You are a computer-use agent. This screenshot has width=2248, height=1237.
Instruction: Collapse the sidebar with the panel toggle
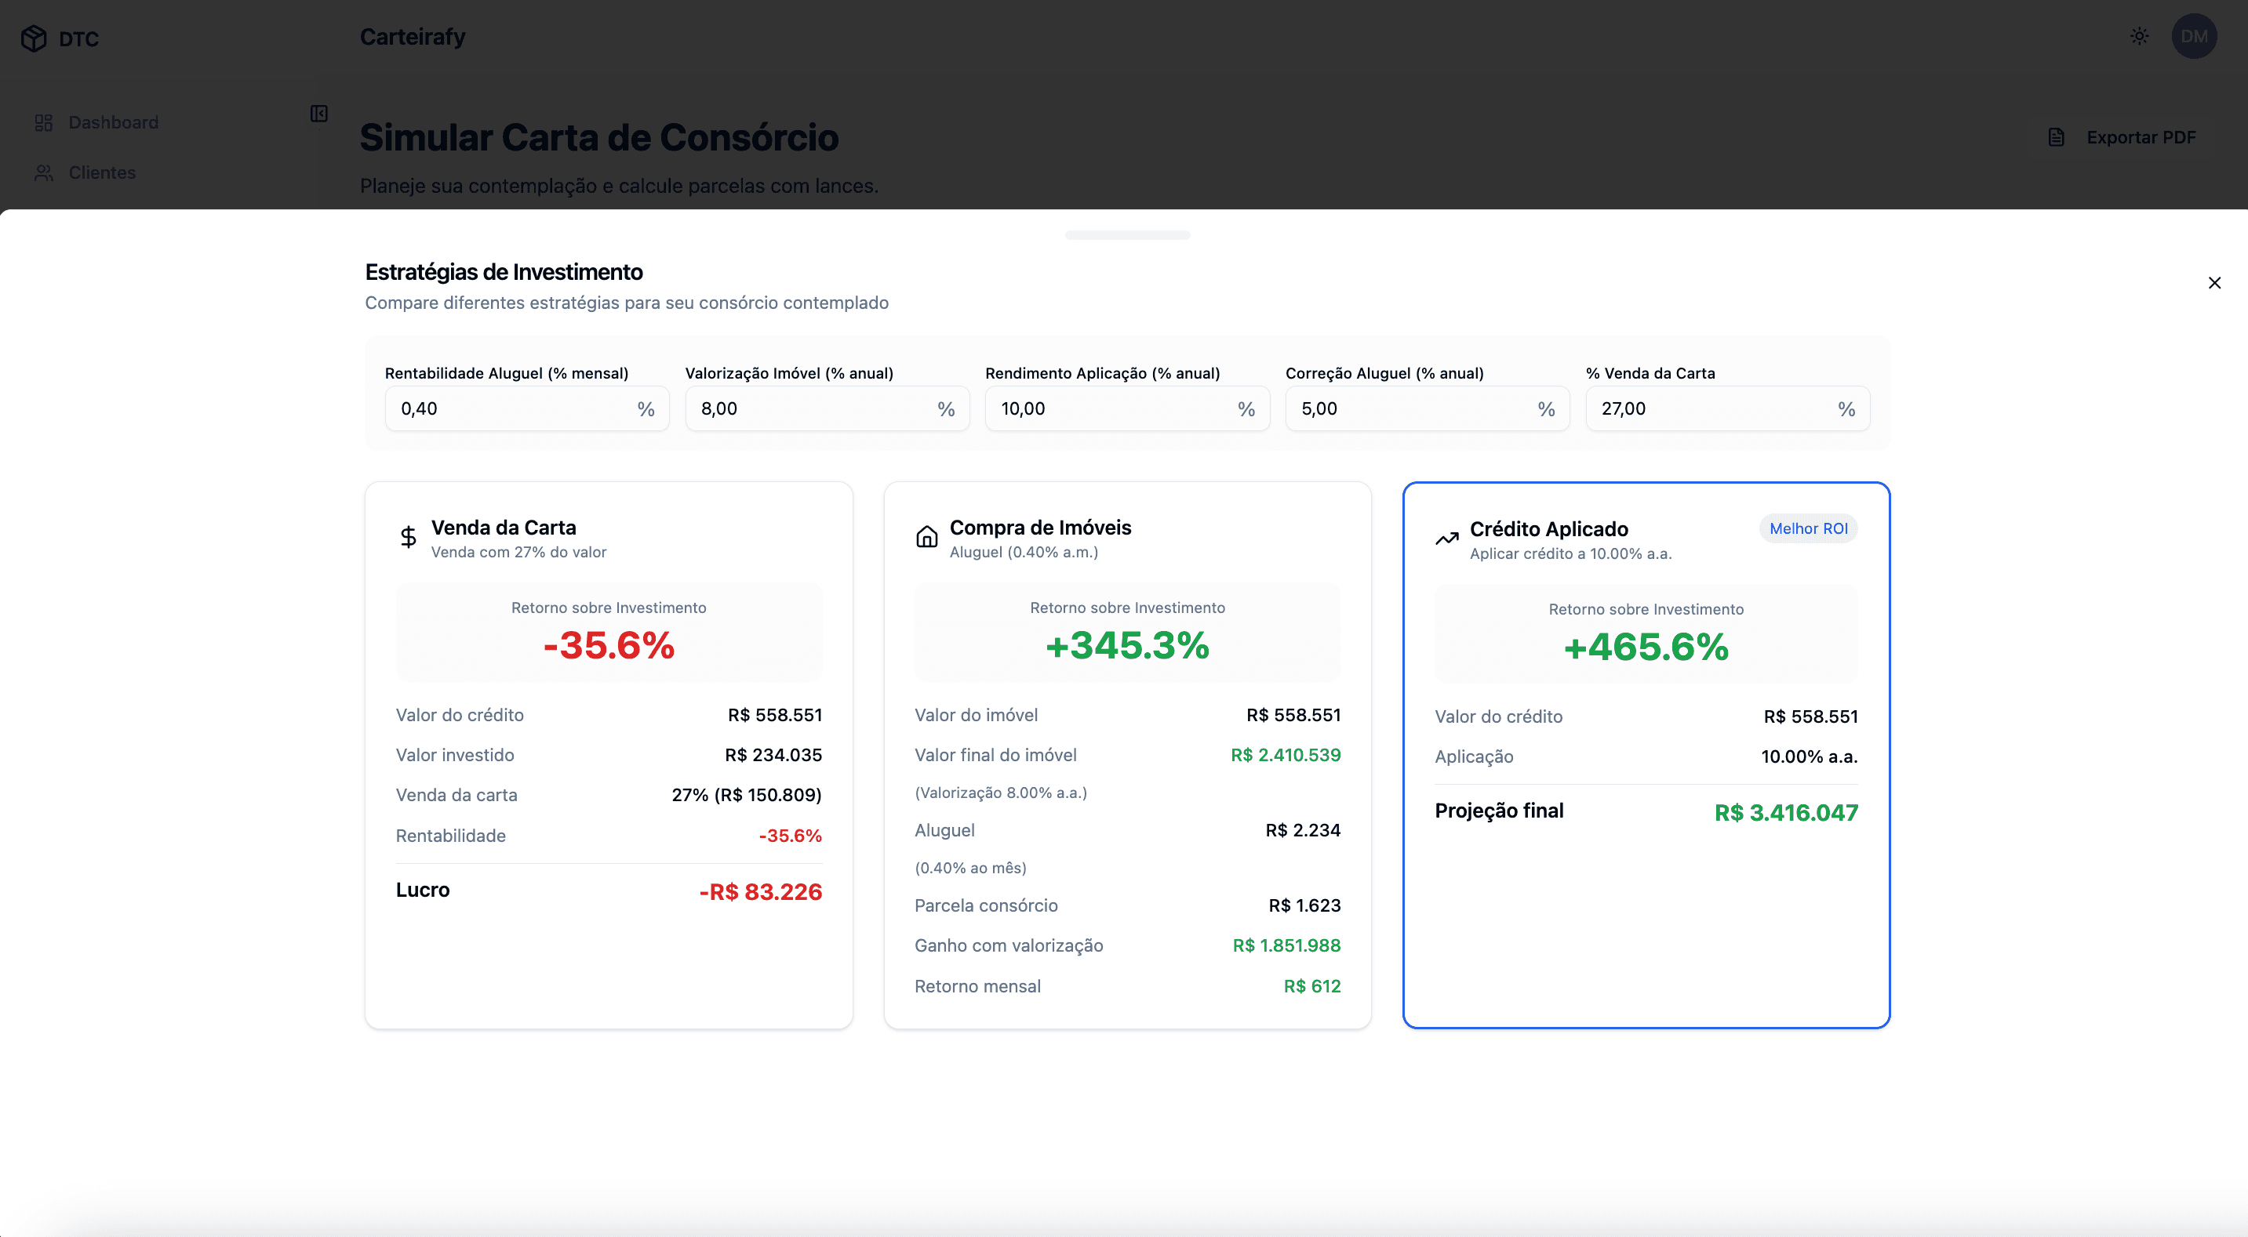point(318,114)
